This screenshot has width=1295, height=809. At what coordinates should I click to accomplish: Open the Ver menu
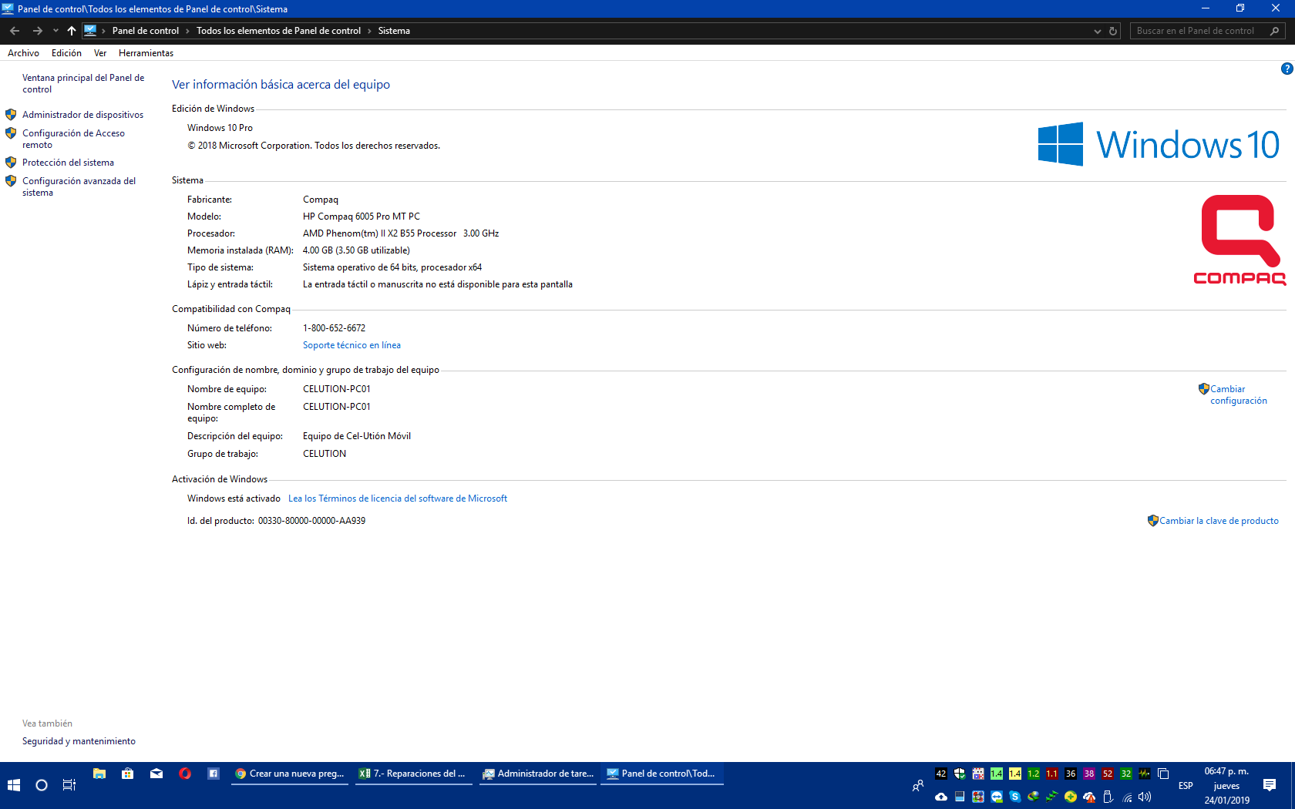(100, 53)
